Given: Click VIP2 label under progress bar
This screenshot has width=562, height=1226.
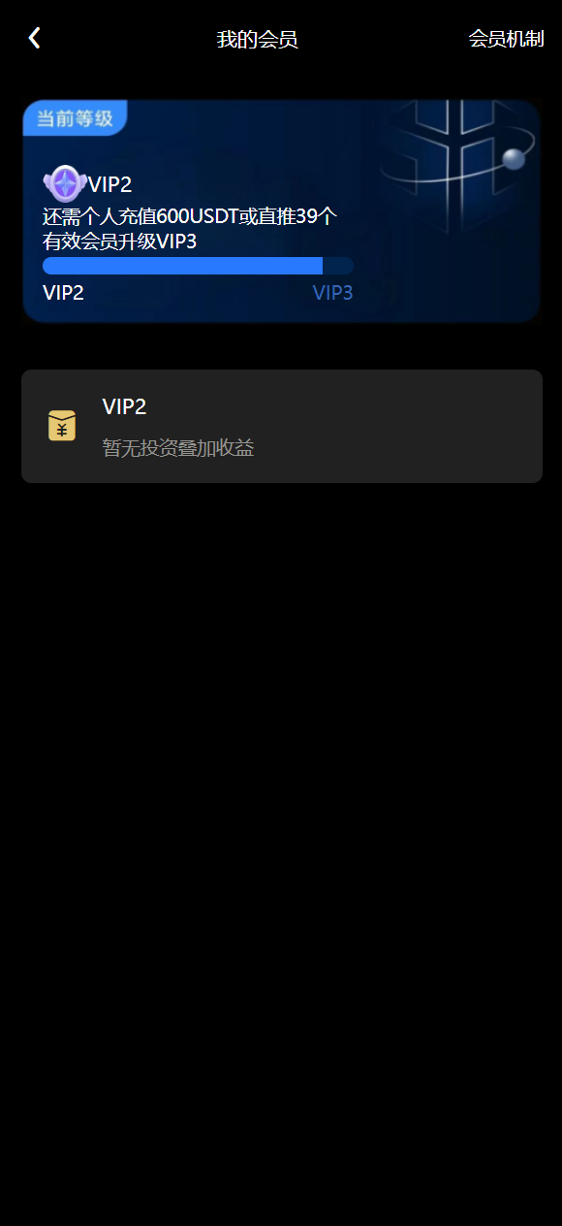Looking at the screenshot, I should click(63, 293).
